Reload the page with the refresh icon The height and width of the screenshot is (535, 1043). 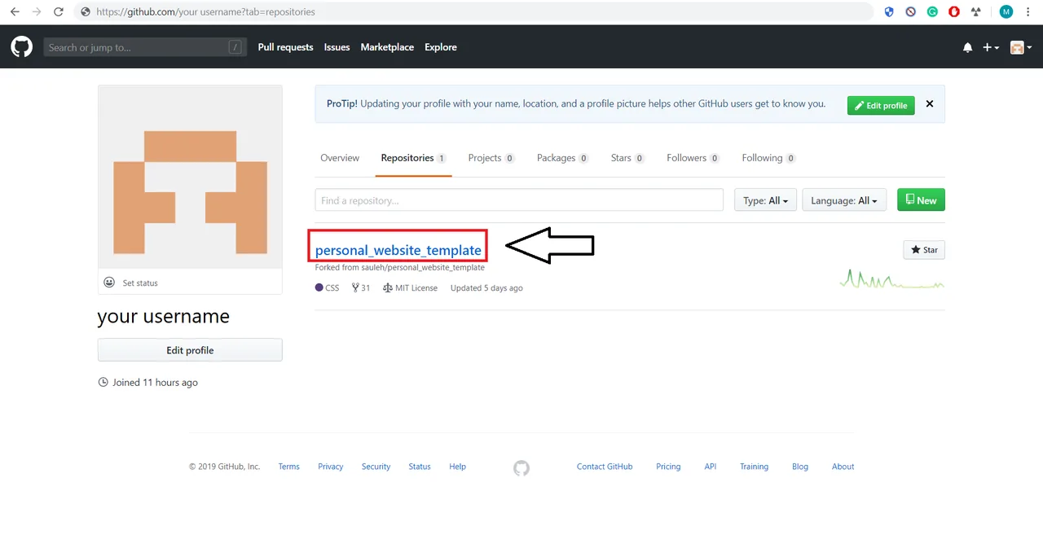(x=58, y=12)
